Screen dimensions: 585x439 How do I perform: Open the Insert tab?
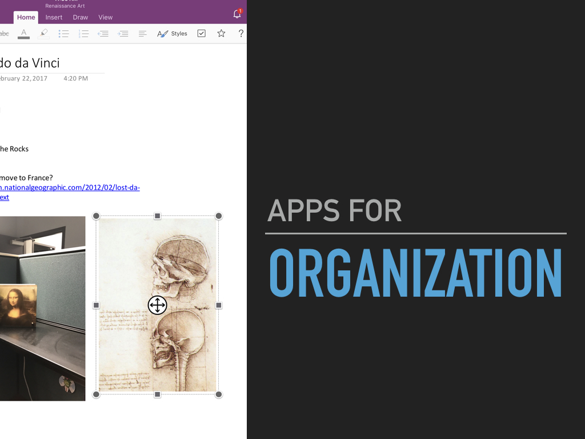(x=54, y=17)
